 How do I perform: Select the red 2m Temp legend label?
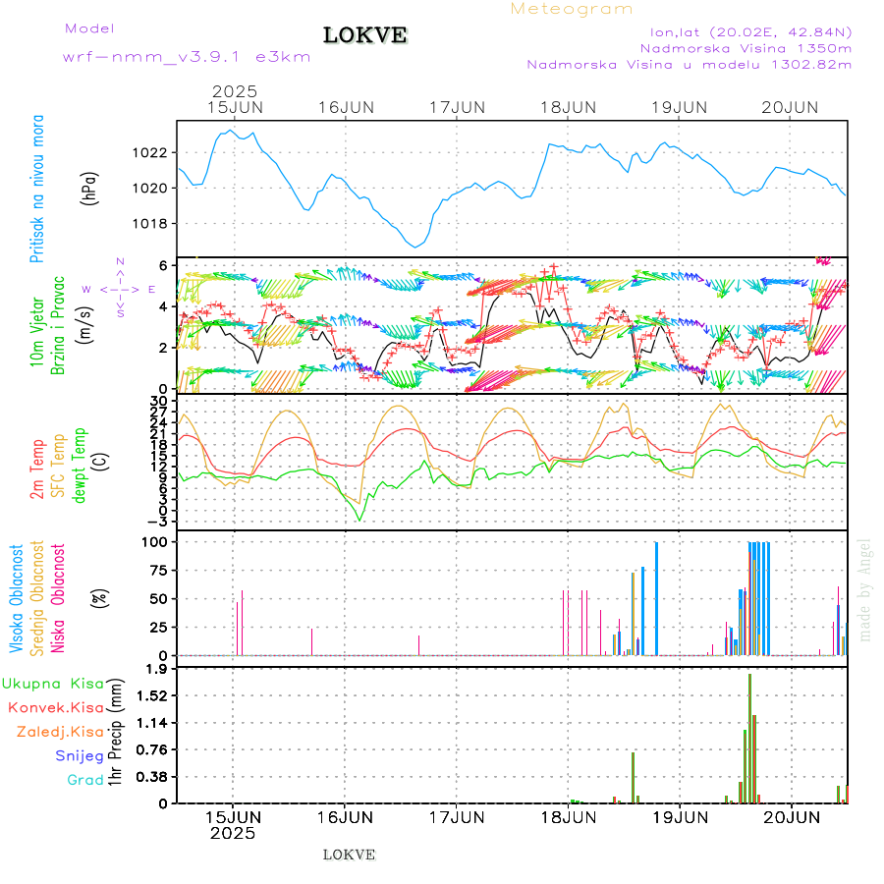pyautogui.click(x=37, y=470)
